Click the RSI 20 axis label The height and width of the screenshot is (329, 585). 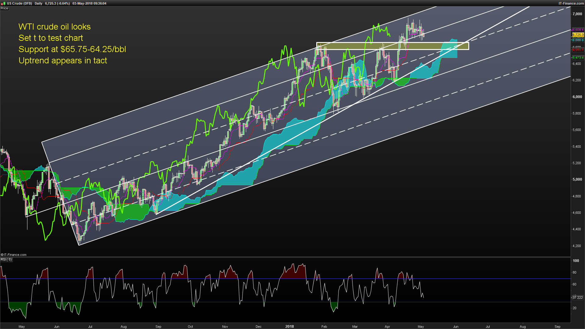point(575,308)
